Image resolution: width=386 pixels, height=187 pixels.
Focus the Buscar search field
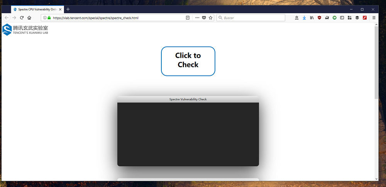253,18
